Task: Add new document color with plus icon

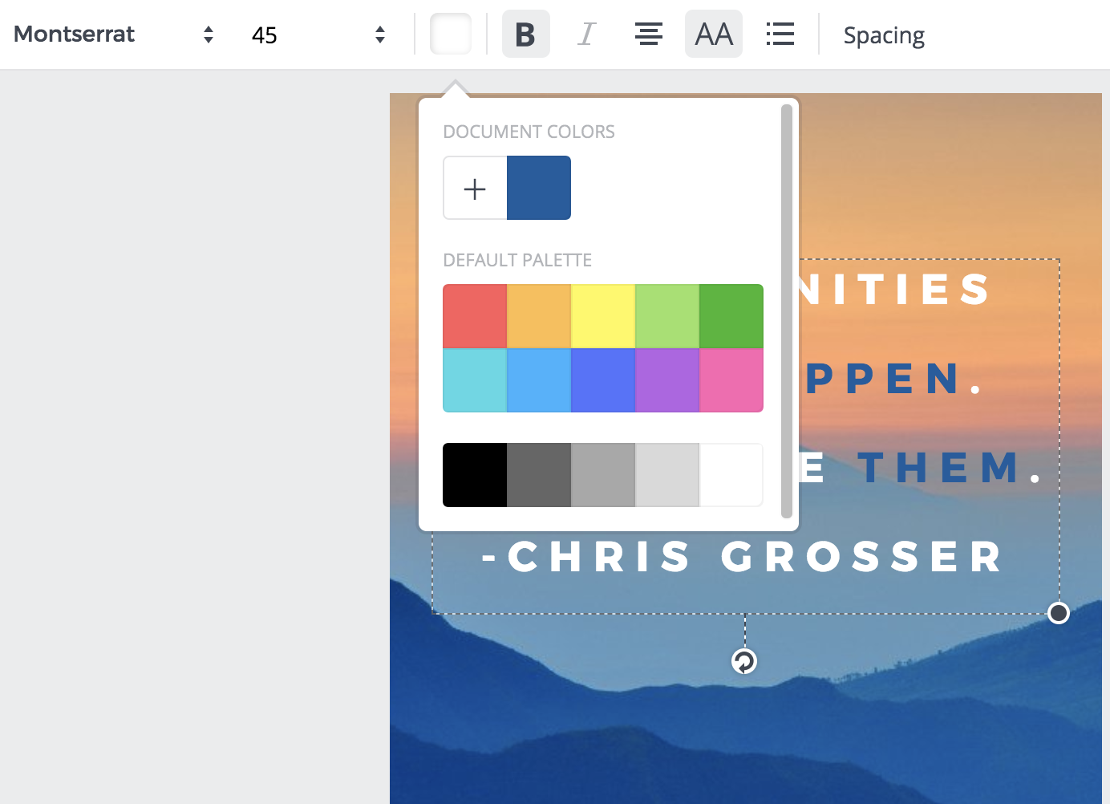Action: pyautogui.click(x=475, y=188)
